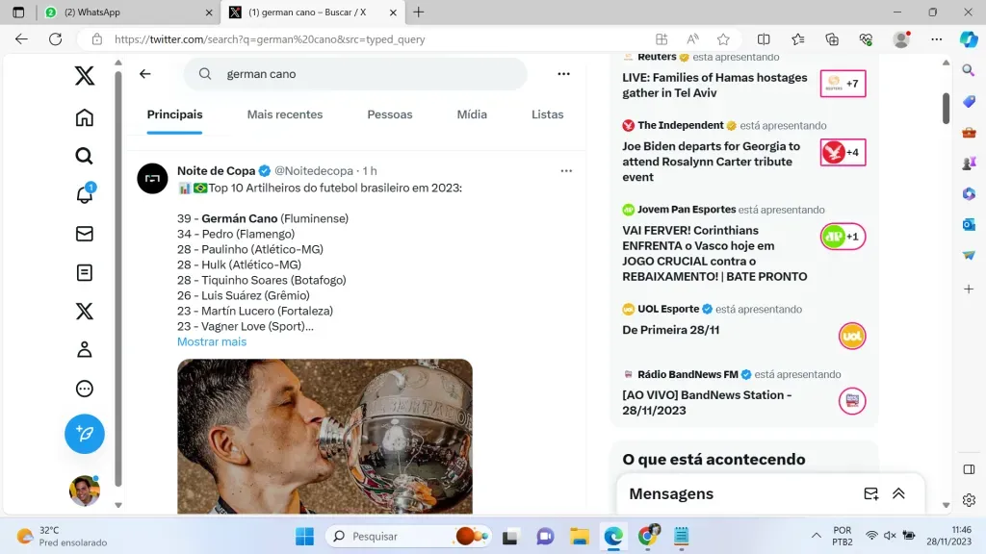Open Germán Cano trophy photo

pyautogui.click(x=324, y=436)
